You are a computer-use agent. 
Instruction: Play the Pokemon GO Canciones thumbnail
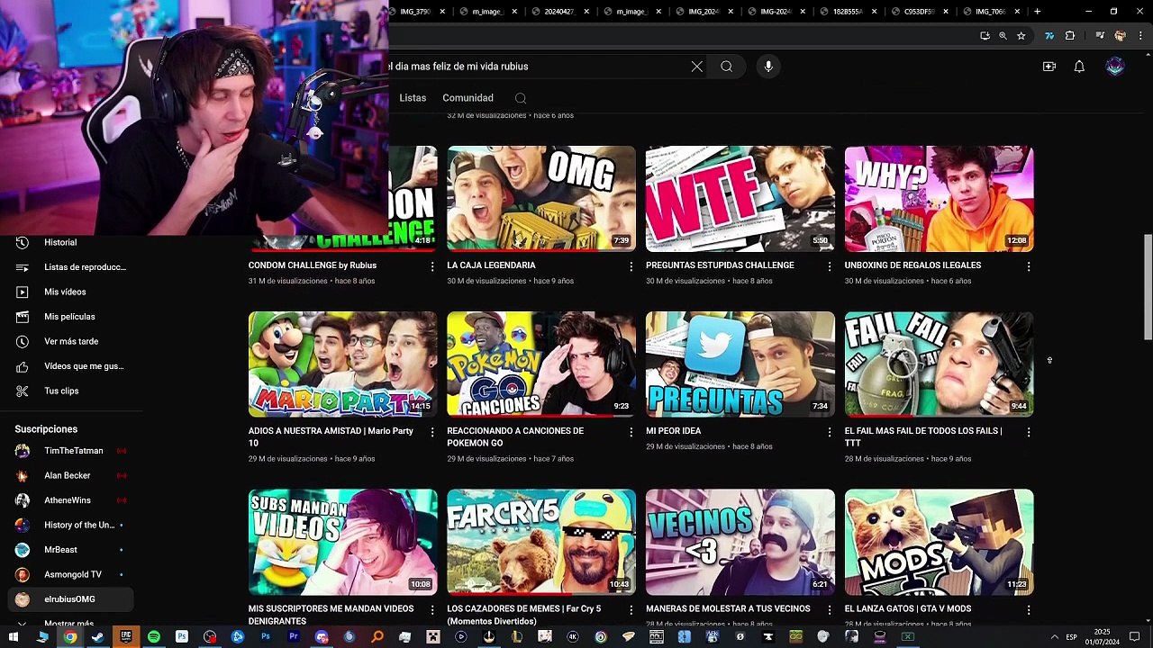pyautogui.click(x=541, y=364)
